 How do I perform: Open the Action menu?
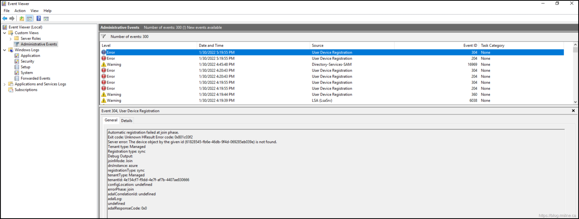[x=20, y=11]
